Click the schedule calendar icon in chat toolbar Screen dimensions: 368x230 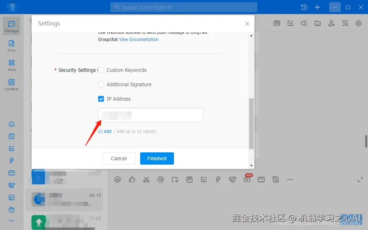[x=189, y=180]
